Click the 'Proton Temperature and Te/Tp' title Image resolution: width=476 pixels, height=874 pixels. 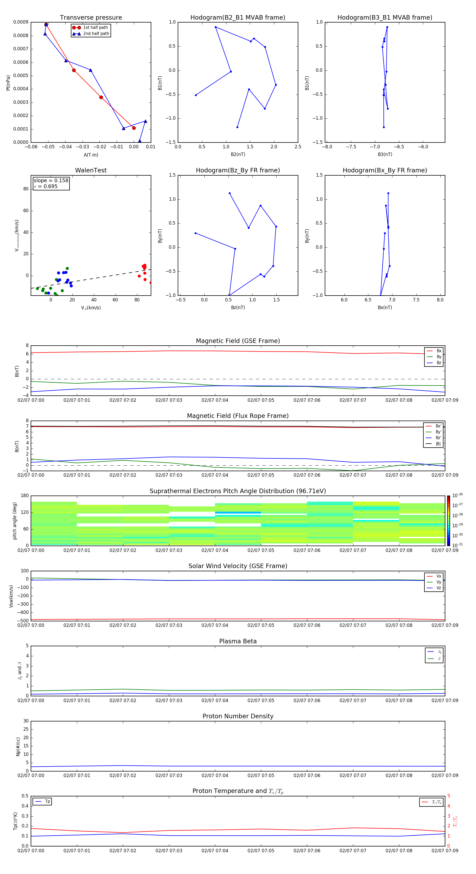coord(238,791)
